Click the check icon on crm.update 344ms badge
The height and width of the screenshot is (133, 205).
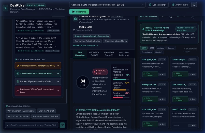click(x=174, y=99)
